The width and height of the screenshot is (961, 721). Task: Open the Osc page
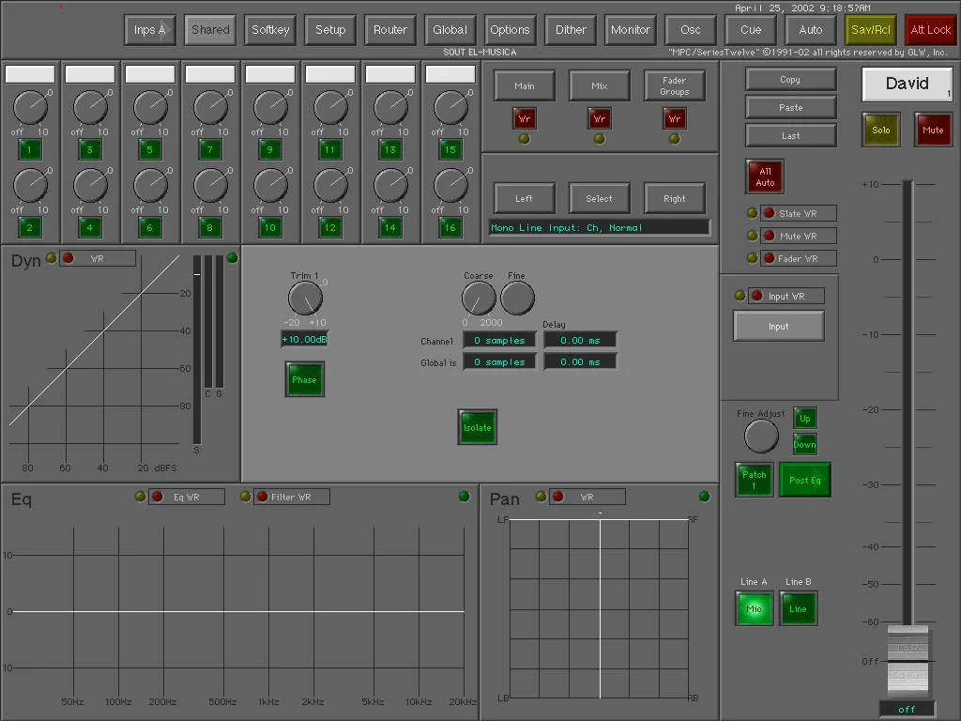coord(690,29)
